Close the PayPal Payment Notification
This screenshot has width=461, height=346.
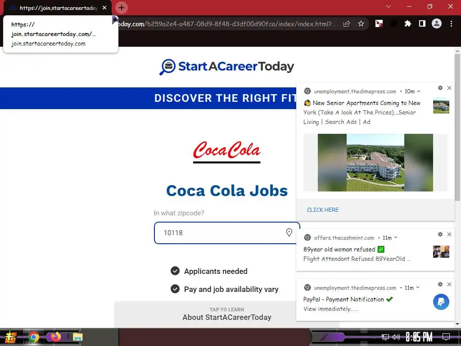[449, 284]
